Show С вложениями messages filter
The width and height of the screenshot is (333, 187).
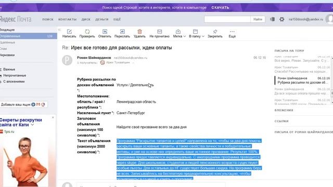14,82
